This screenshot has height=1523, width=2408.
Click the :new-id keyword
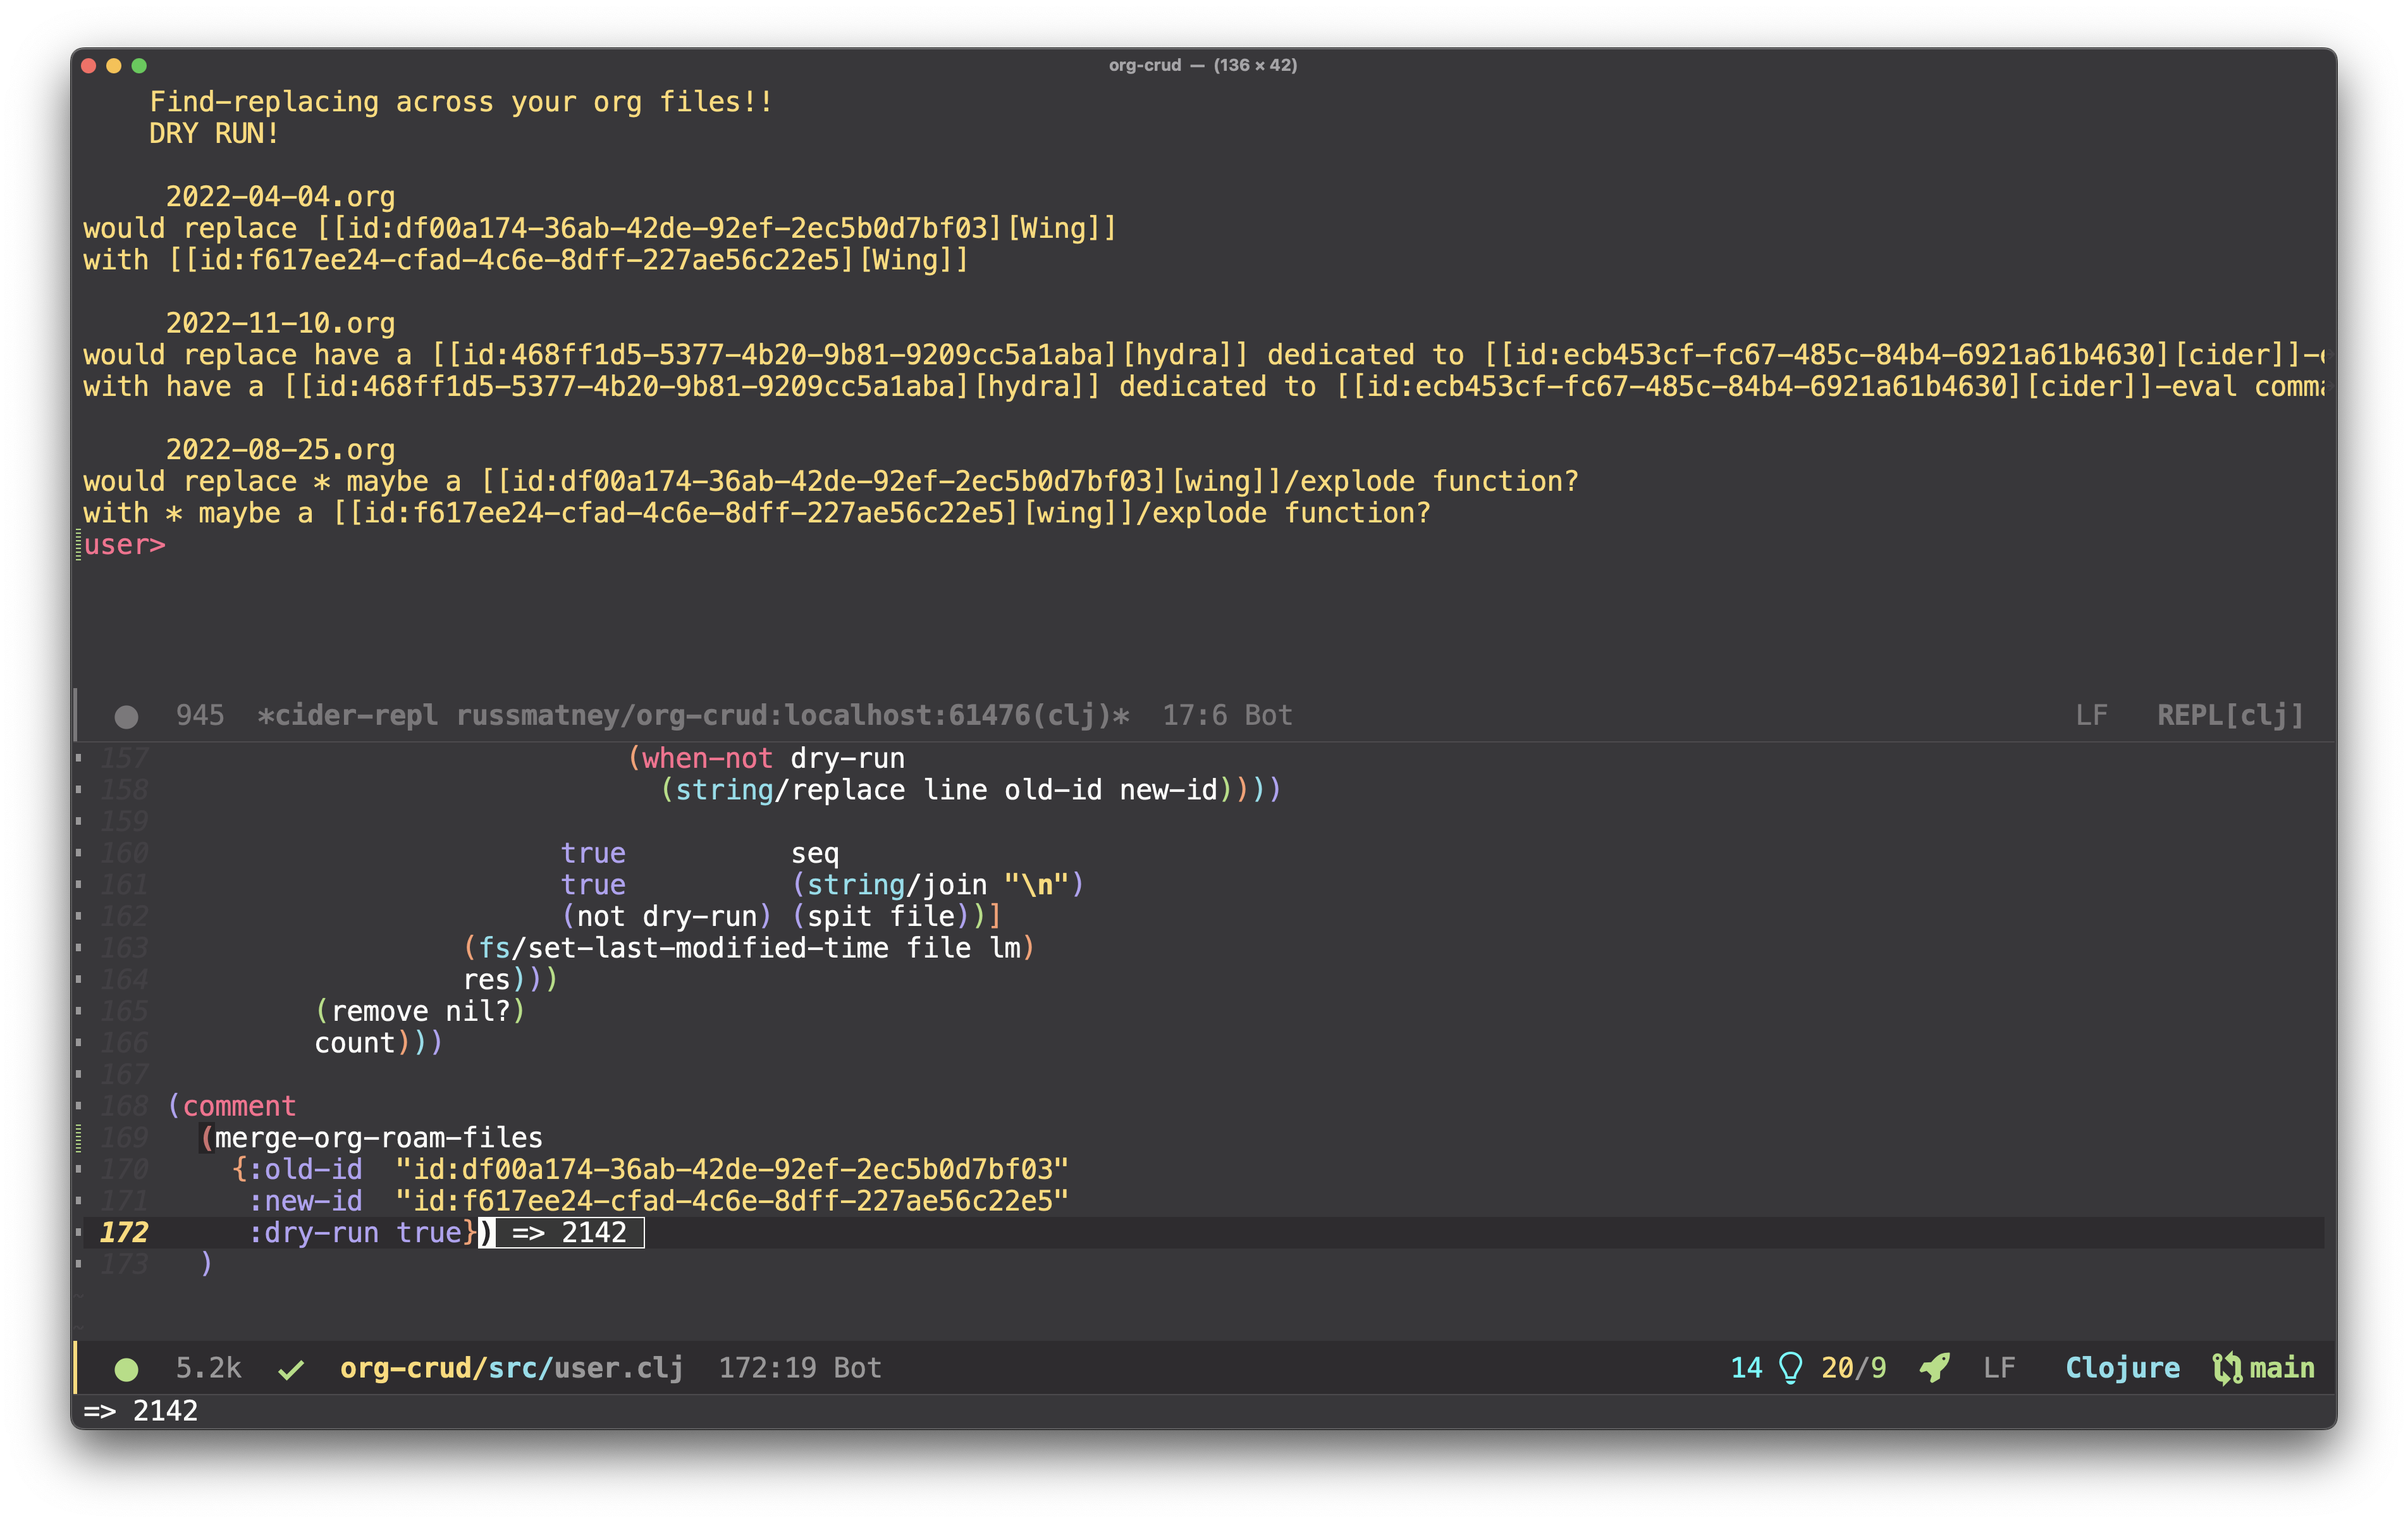click(x=305, y=1201)
